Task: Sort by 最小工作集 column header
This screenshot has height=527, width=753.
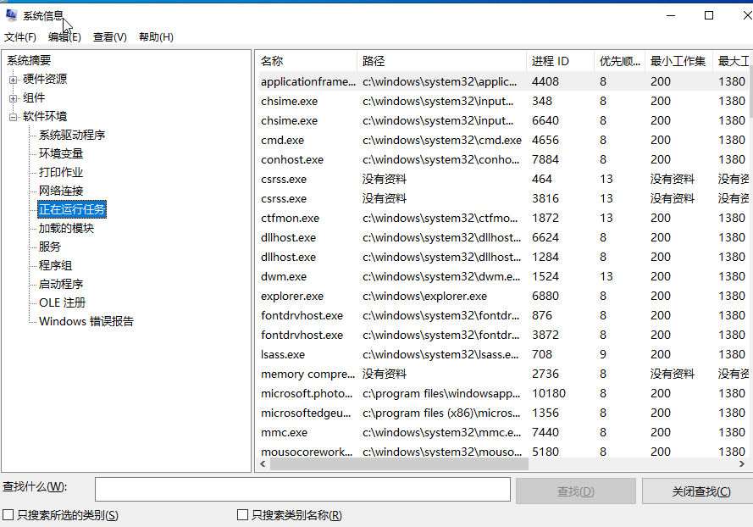Action: point(678,61)
